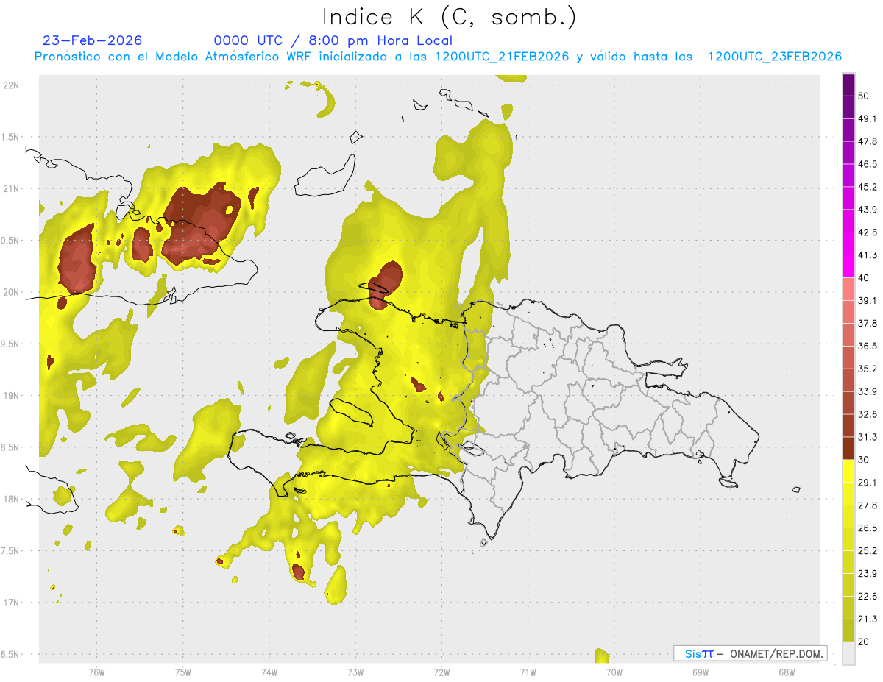The image size is (883, 682).
Task: Click the latitude axis label "19N"
Action: [x=11, y=395]
